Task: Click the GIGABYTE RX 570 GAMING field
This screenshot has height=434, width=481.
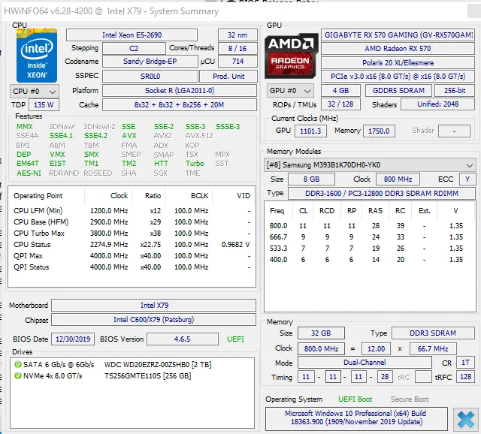Action: coord(398,35)
